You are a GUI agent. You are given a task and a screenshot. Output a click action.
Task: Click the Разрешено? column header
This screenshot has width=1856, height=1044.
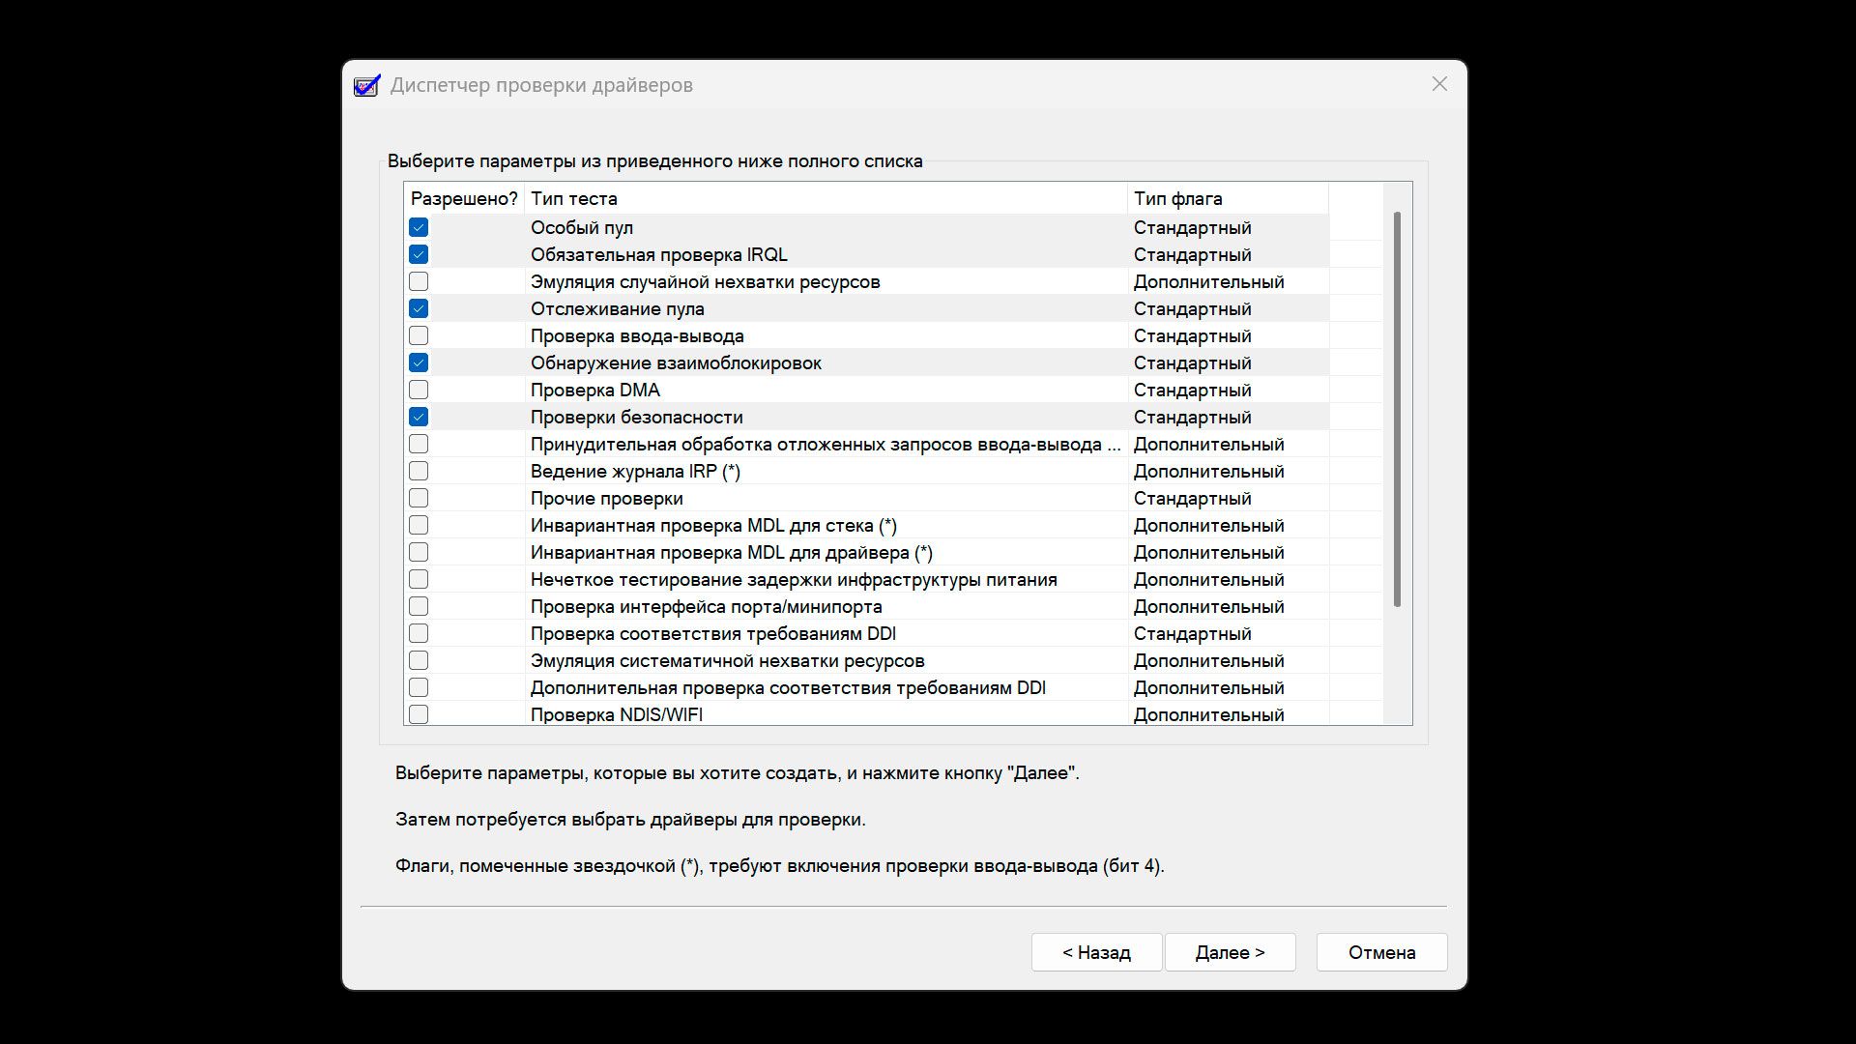click(x=464, y=198)
